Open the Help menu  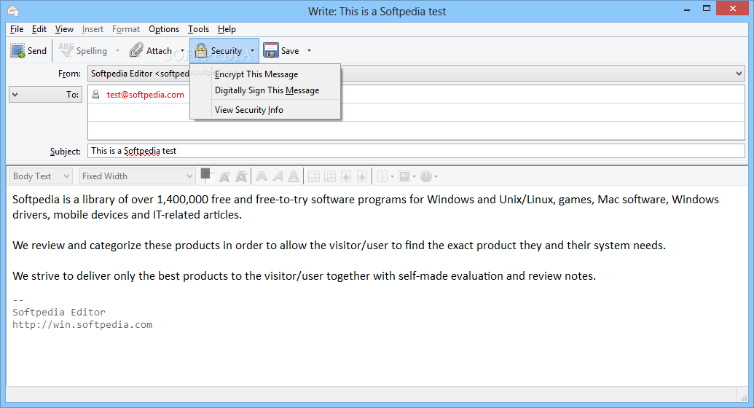(227, 29)
